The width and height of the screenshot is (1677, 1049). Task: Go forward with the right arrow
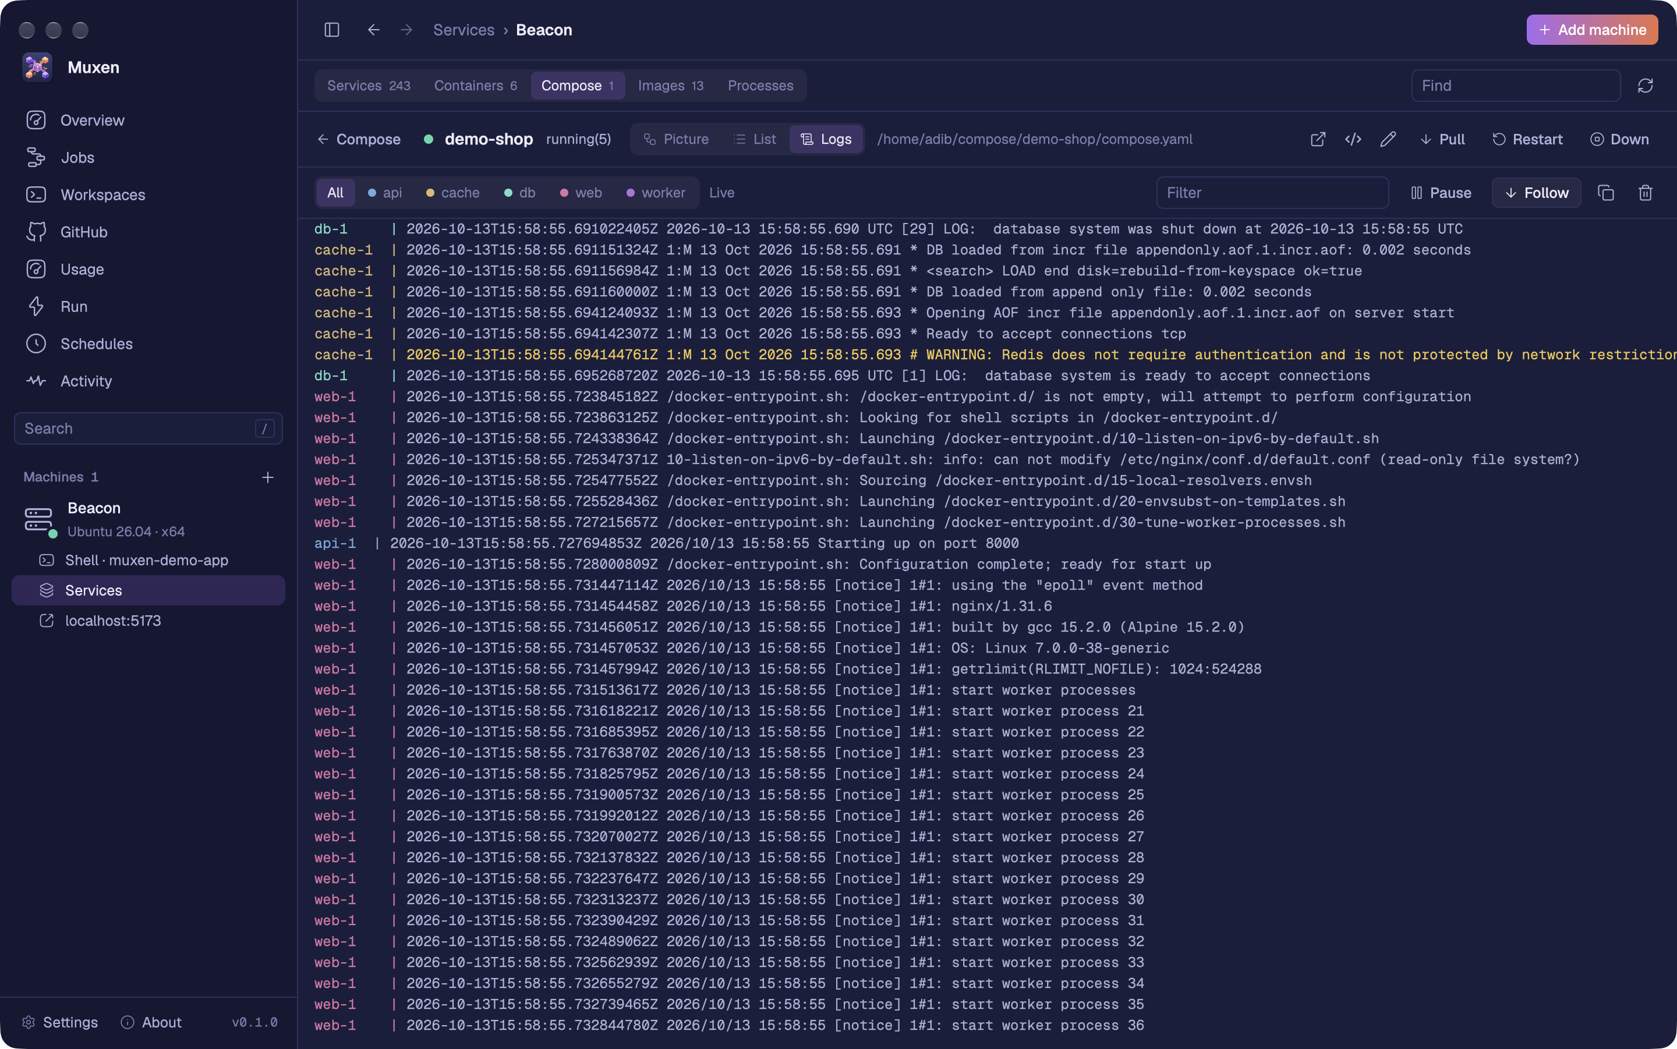click(x=406, y=30)
